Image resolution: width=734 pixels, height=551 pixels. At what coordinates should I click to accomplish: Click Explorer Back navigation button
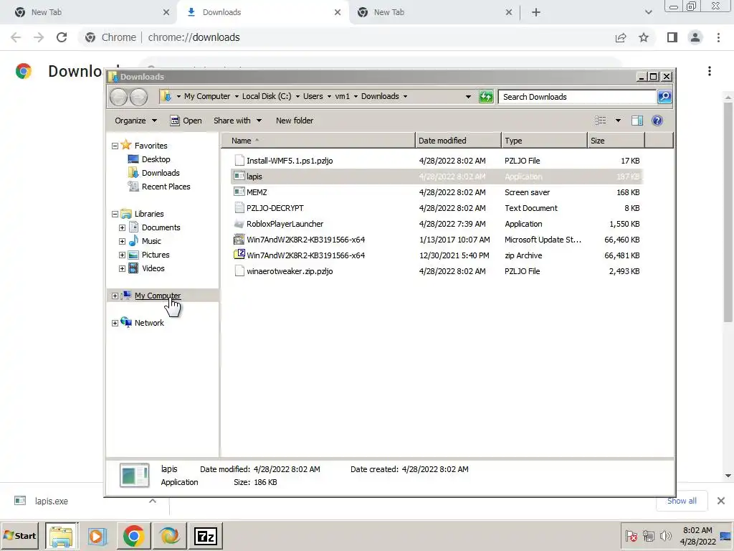[119, 97]
